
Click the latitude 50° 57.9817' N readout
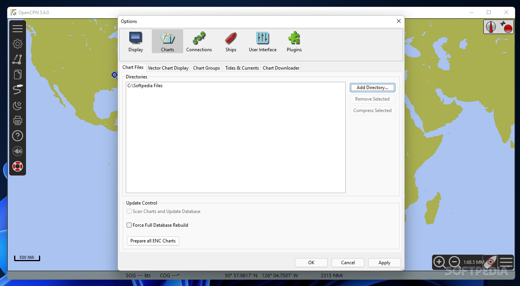tap(241, 275)
